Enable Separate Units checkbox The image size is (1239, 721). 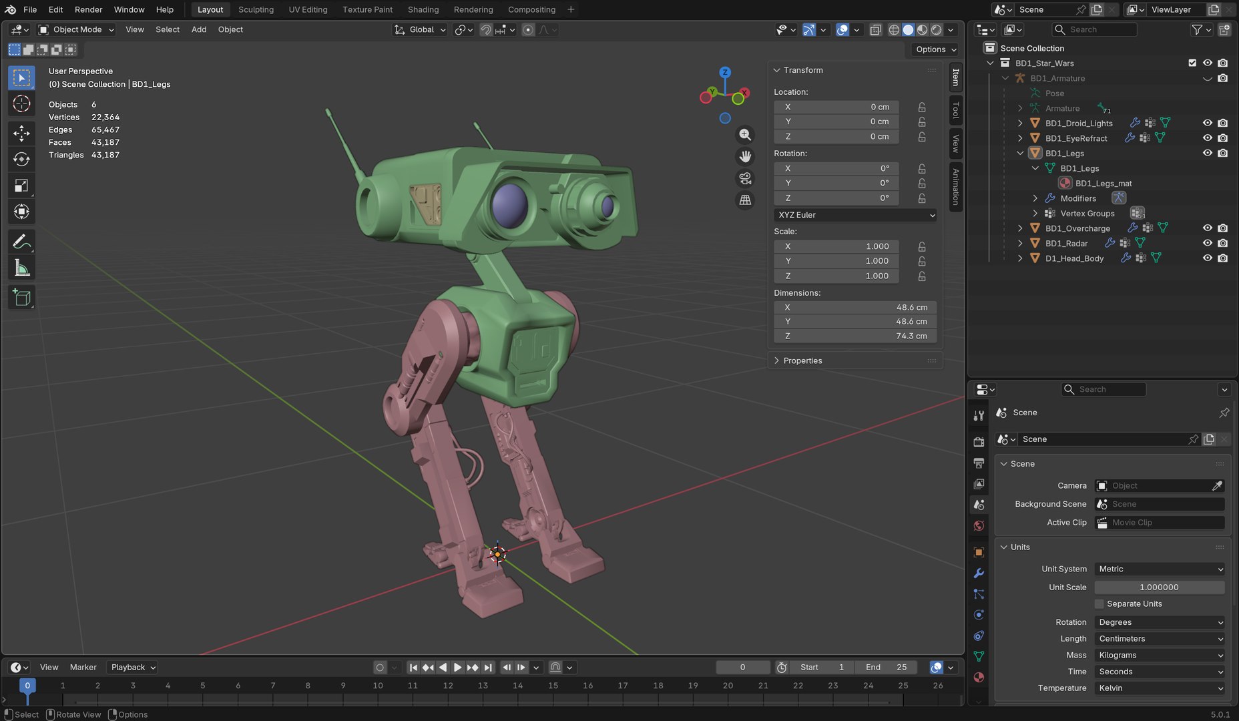coord(1099,604)
